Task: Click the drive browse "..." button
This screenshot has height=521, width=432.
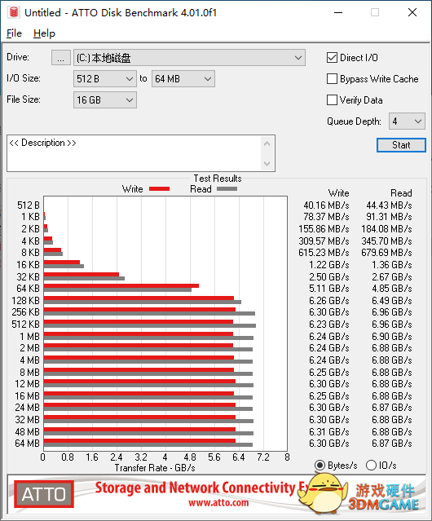Action: click(61, 58)
